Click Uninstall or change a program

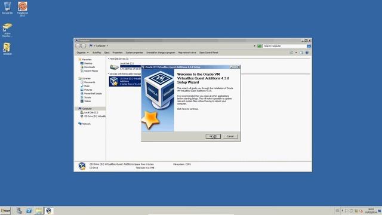click(161, 53)
